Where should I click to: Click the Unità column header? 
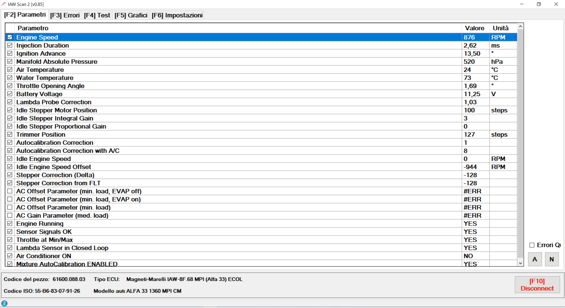(503, 28)
